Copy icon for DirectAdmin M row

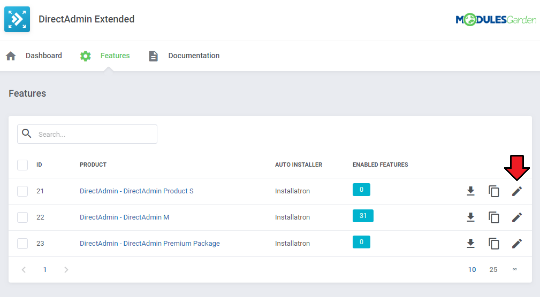494,217
